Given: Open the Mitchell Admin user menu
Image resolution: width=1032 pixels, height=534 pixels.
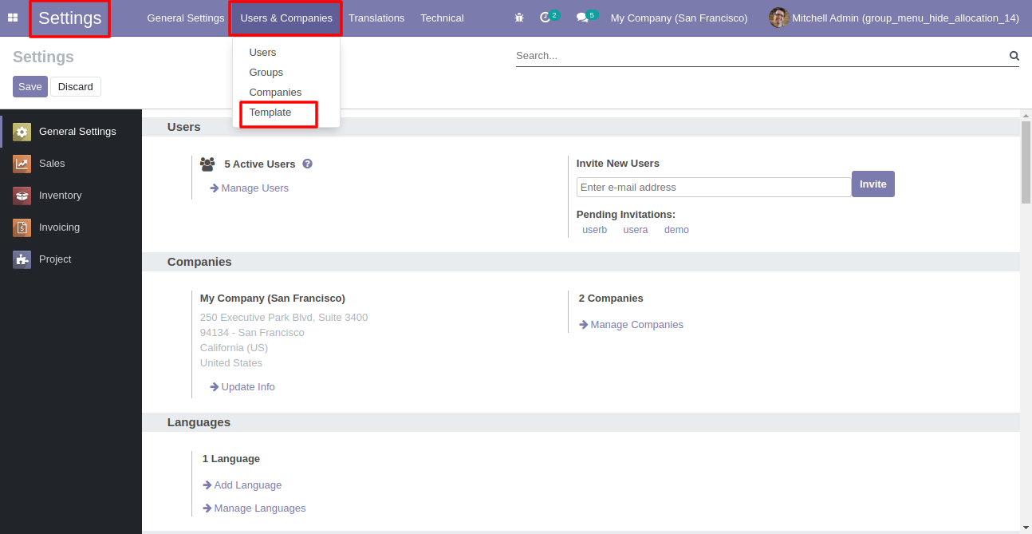Looking at the screenshot, I should 894,18.
